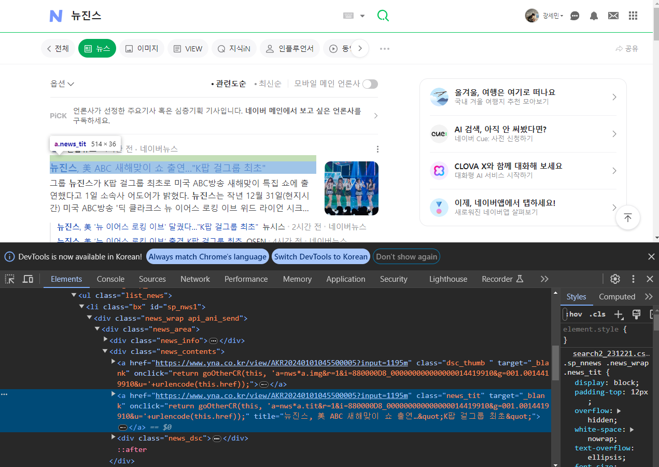
Task: Open AI 검색 Cue: promotion card
Action: pyautogui.click(x=523, y=134)
